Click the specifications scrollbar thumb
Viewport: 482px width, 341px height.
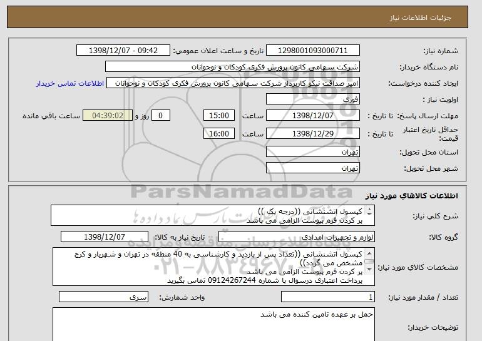click(x=369, y=262)
